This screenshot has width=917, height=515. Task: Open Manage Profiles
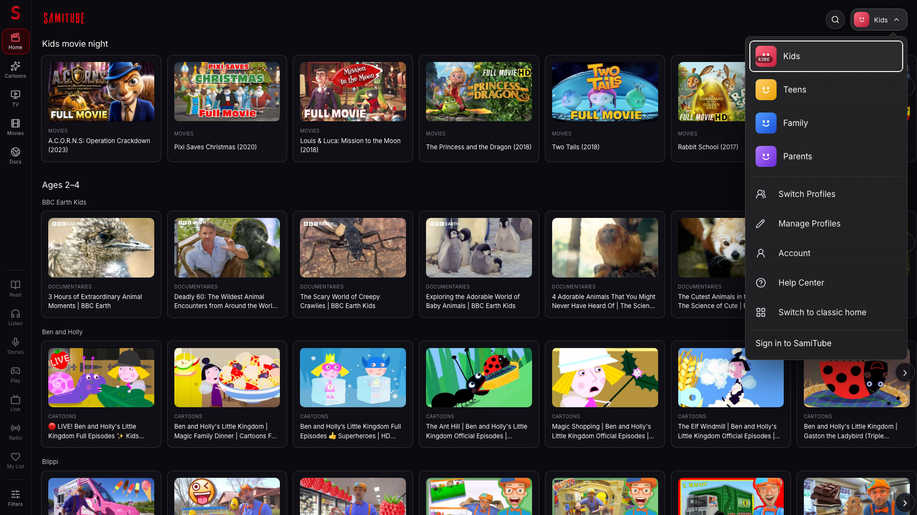tap(826, 224)
